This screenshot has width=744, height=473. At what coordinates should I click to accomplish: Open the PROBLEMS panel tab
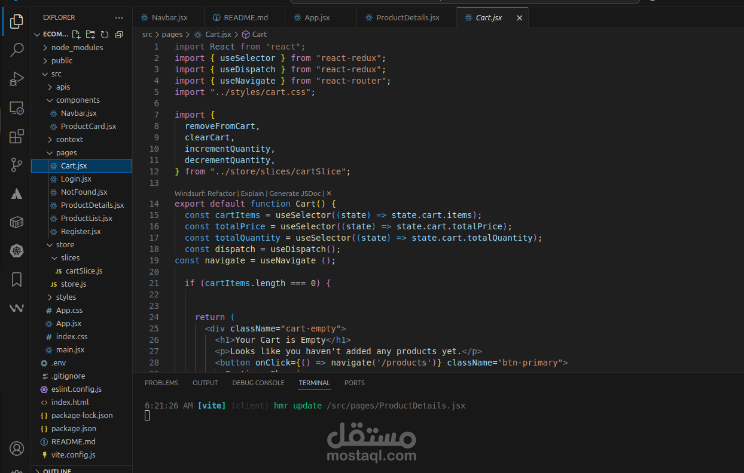pos(161,383)
